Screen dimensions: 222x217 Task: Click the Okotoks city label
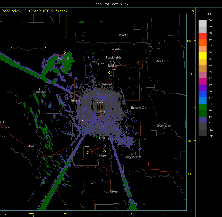[x=106, y=180]
